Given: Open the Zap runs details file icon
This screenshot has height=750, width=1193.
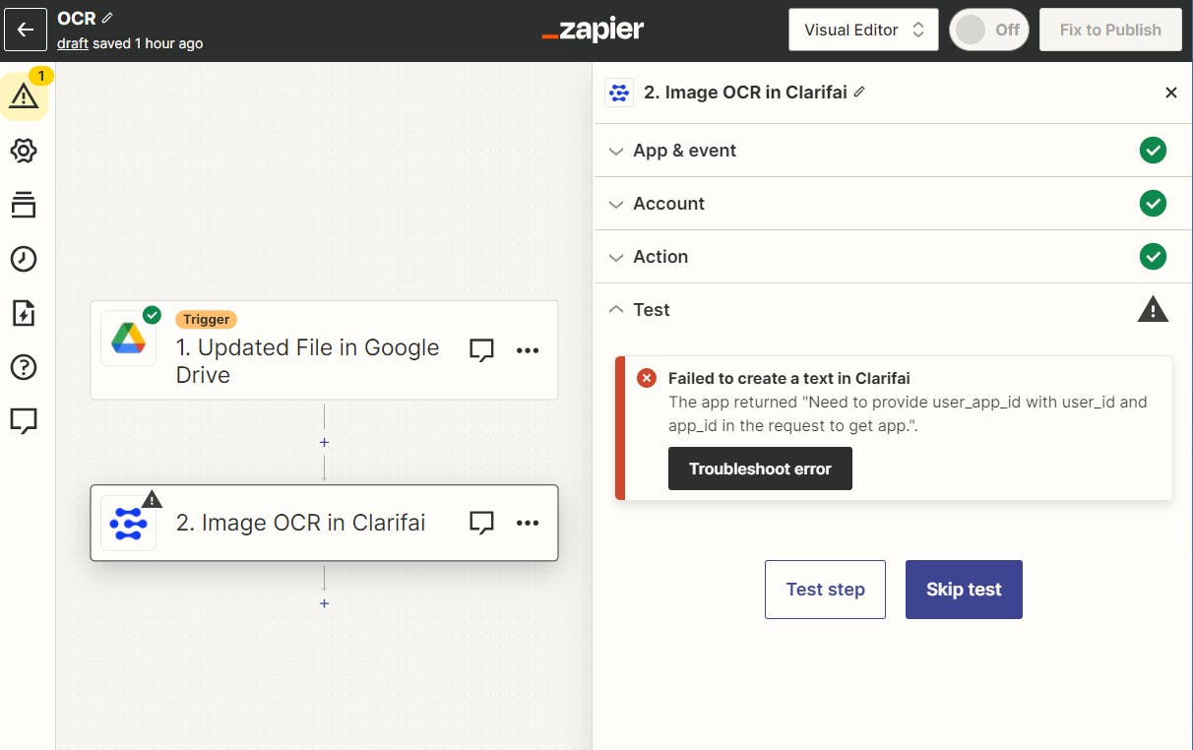Looking at the screenshot, I should [24, 313].
